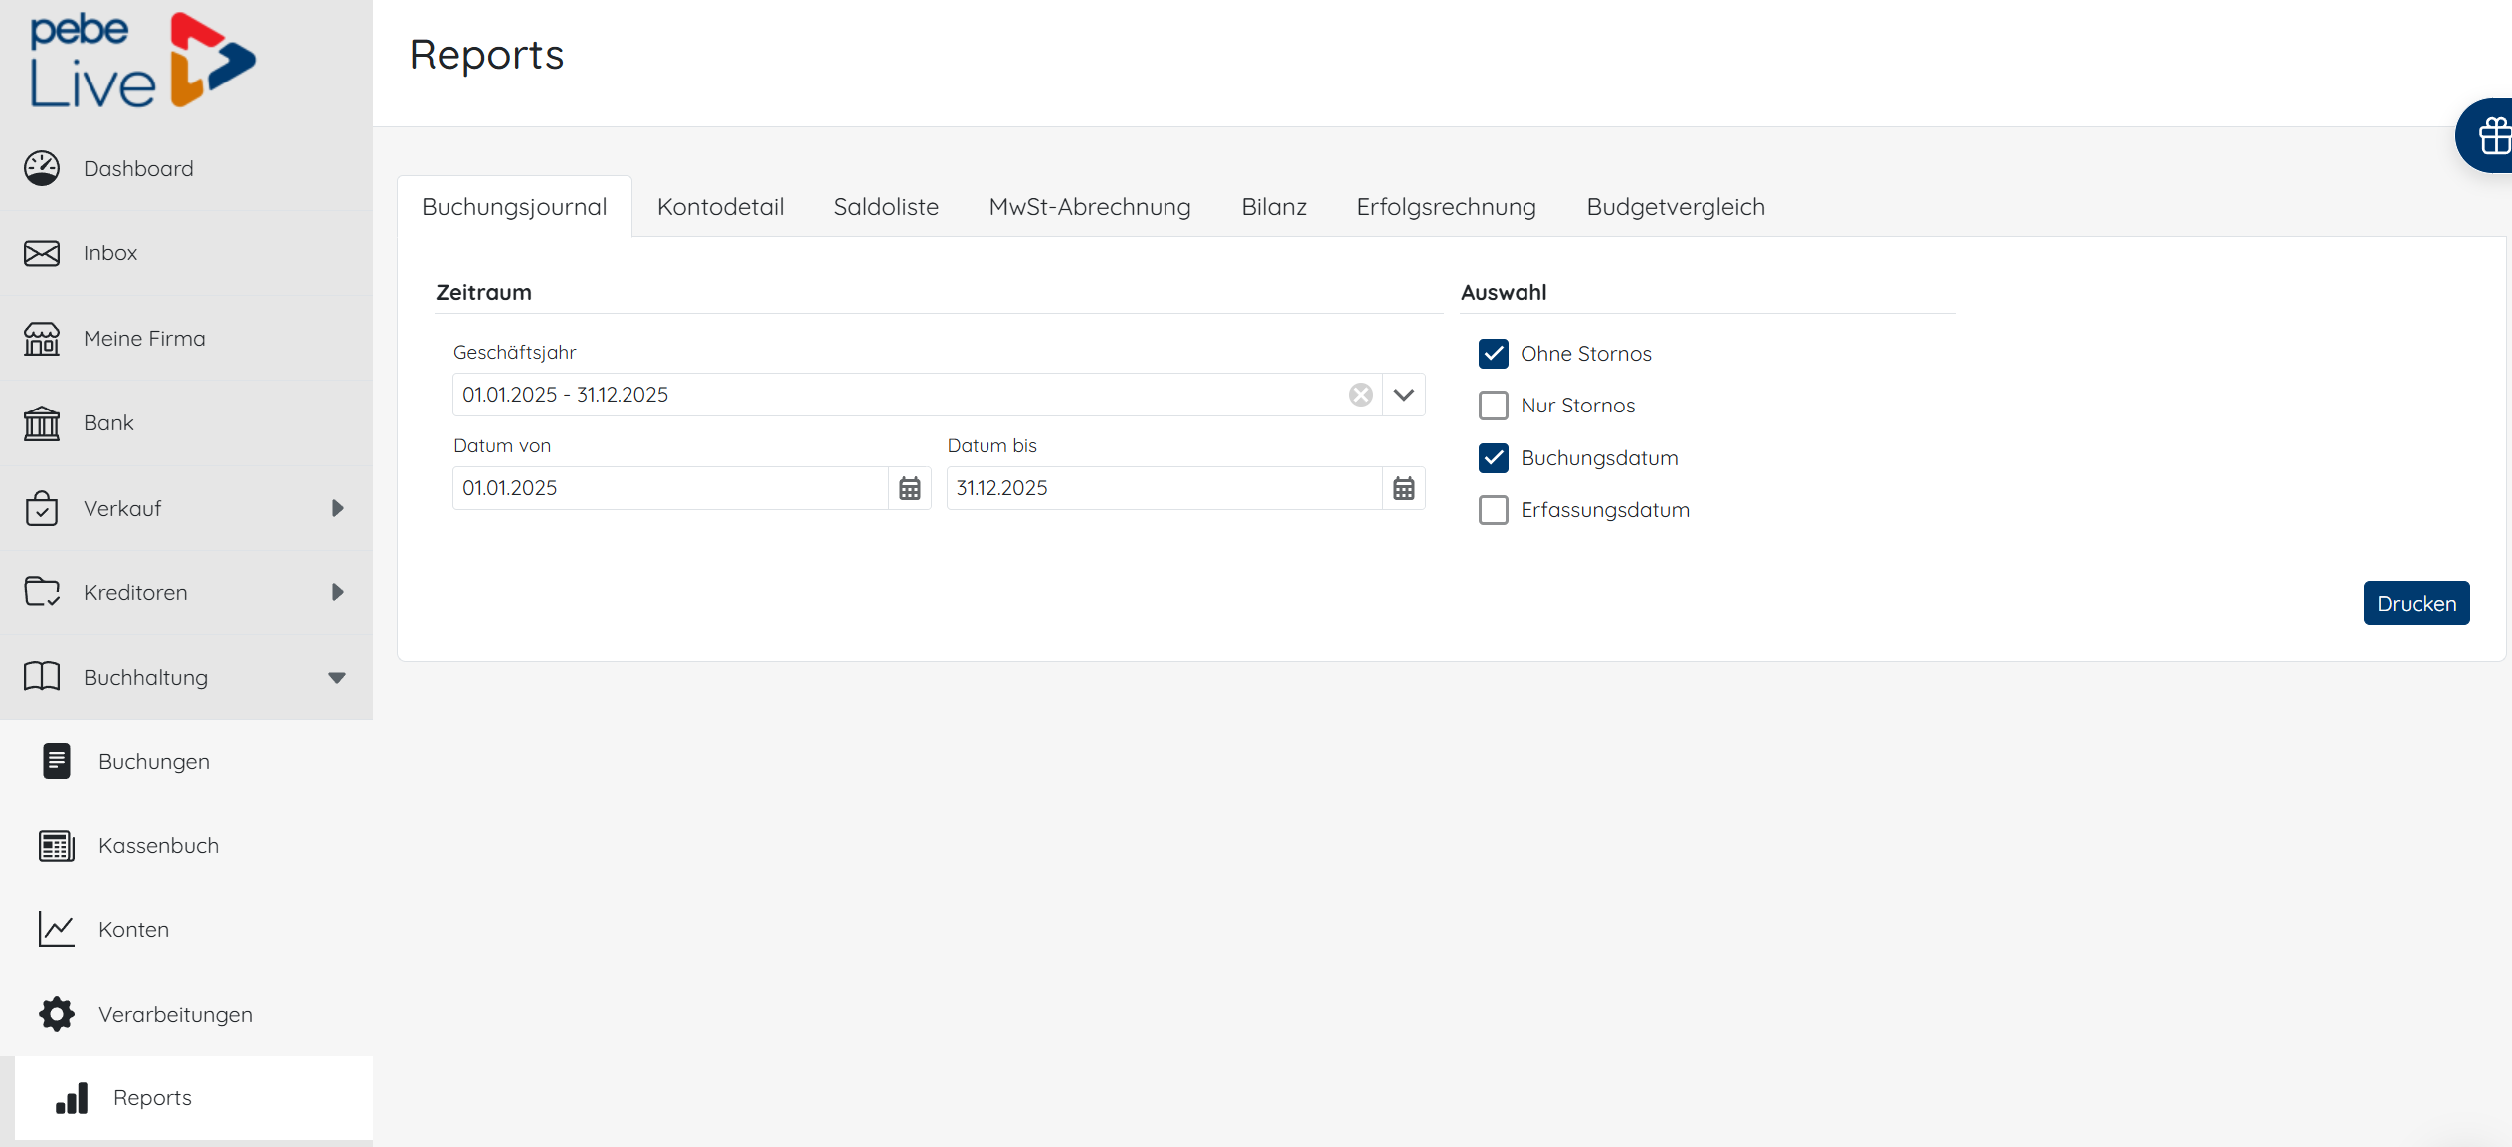Open calendar picker for Datum von
This screenshot has width=2512, height=1147.
coord(909,488)
